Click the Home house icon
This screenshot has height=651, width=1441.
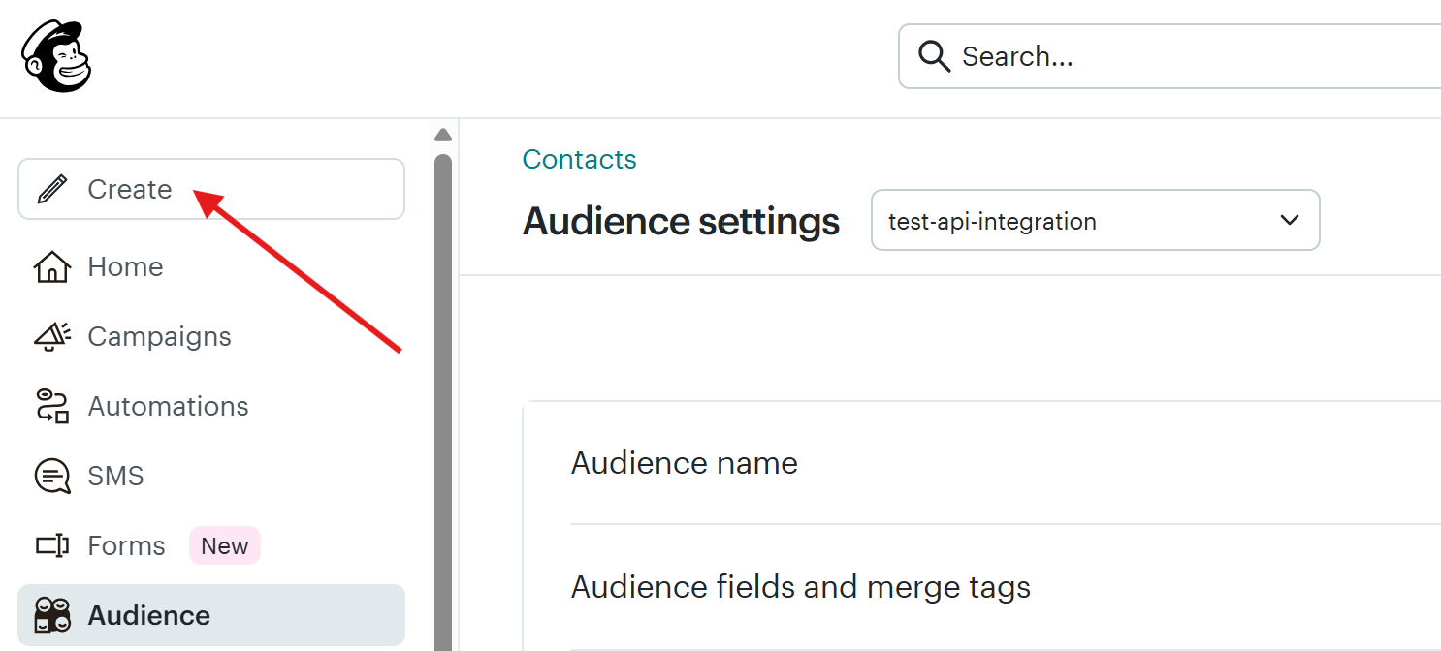[52, 266]
